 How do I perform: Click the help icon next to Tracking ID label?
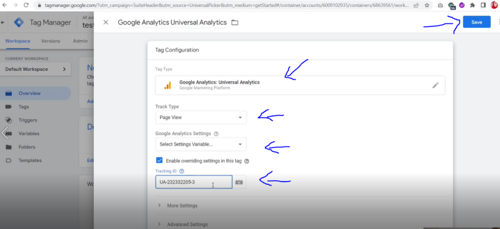(x=182, y=171)
